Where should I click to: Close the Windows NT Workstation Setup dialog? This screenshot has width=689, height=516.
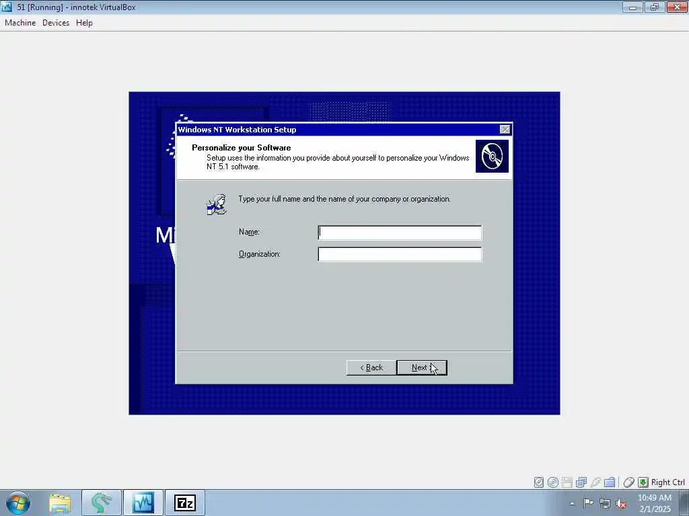point(505,130)
